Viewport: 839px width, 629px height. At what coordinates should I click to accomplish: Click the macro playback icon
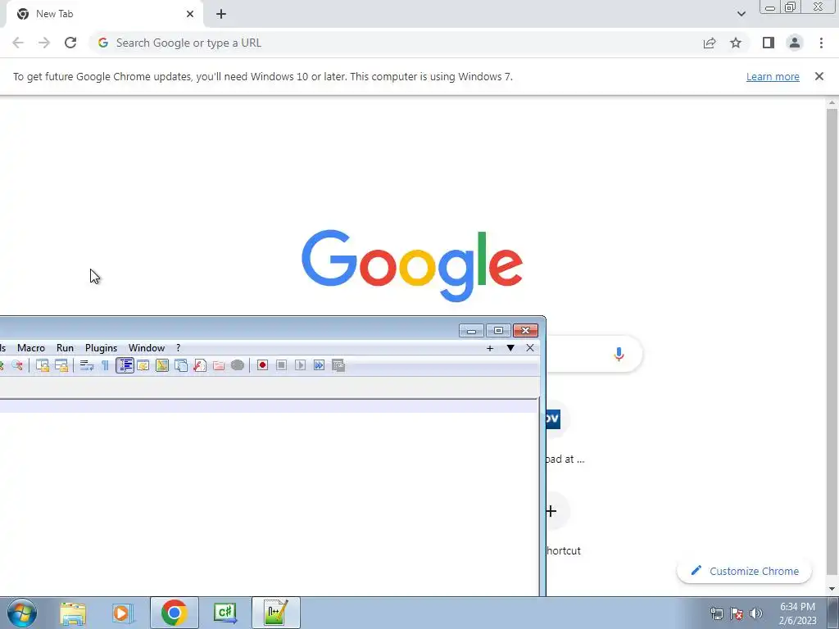(300, 365)
